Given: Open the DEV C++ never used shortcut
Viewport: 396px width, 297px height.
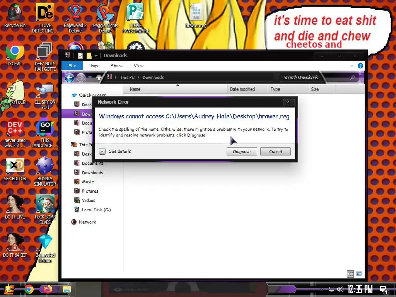Looking at the screenshot, I should pyautogui.click(x=15, y=133).
